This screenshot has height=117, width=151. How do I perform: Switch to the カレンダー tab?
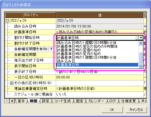pos(96,101)
